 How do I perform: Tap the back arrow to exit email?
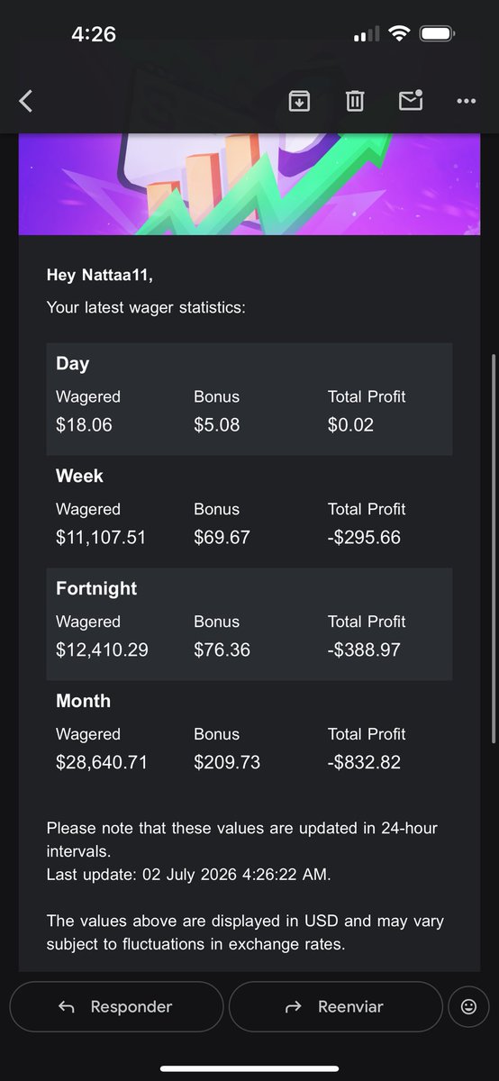(25, 101)
